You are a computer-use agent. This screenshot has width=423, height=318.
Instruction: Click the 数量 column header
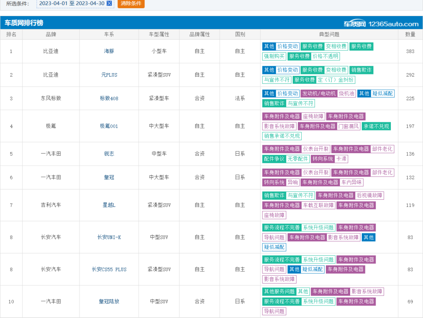[x=410, y=34]
